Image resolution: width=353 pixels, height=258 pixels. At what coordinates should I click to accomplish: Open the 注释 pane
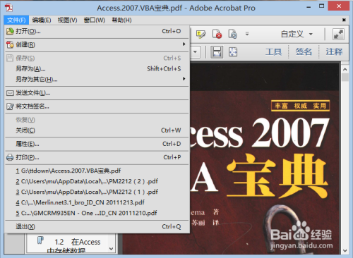pos(334,51)
